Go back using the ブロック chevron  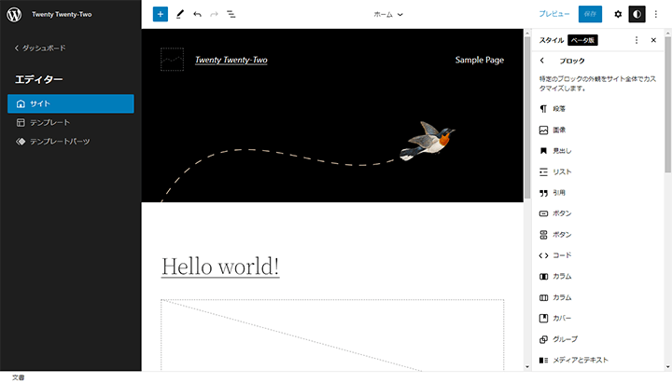[543, 61]
